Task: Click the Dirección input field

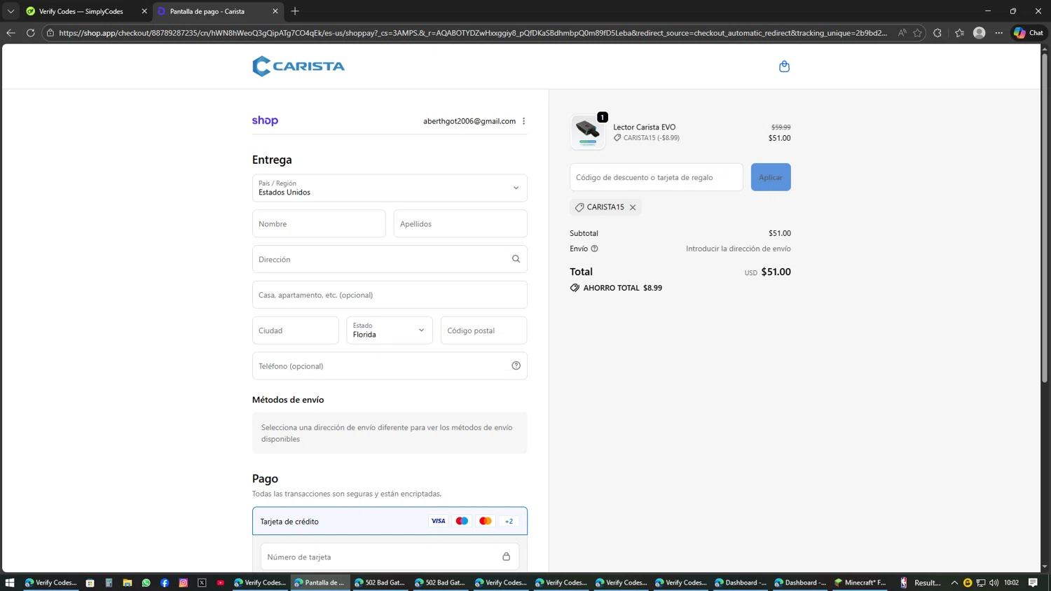Action: (x=390, y=259)
